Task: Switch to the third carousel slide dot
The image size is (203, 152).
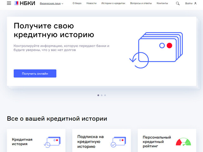Action: coord(105,95)
